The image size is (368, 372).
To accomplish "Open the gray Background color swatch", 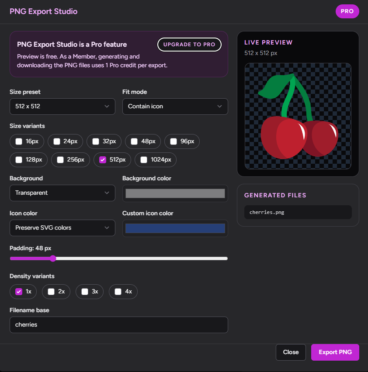I will click(175, 193).
